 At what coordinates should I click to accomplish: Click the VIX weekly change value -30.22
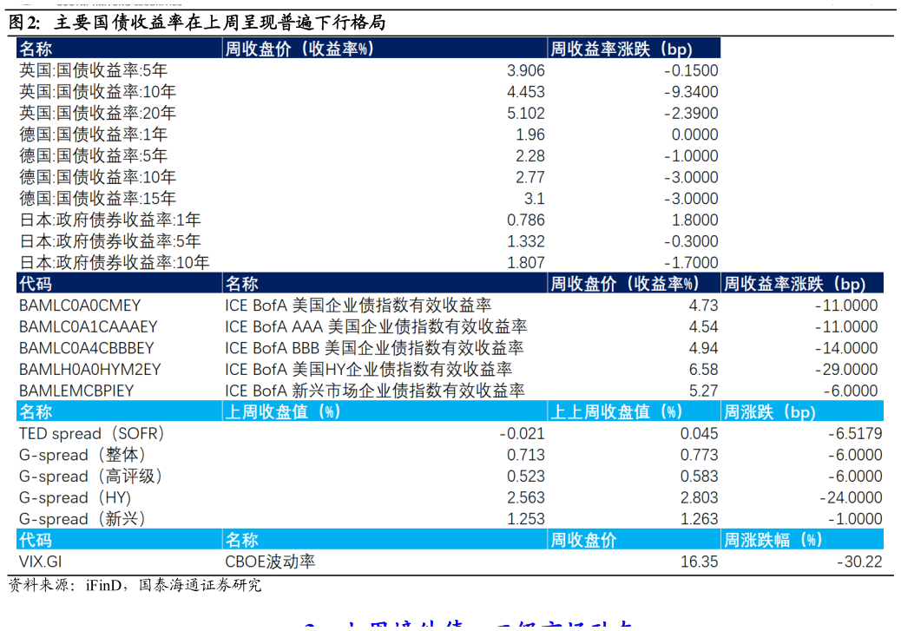click(x=859, y=562)
